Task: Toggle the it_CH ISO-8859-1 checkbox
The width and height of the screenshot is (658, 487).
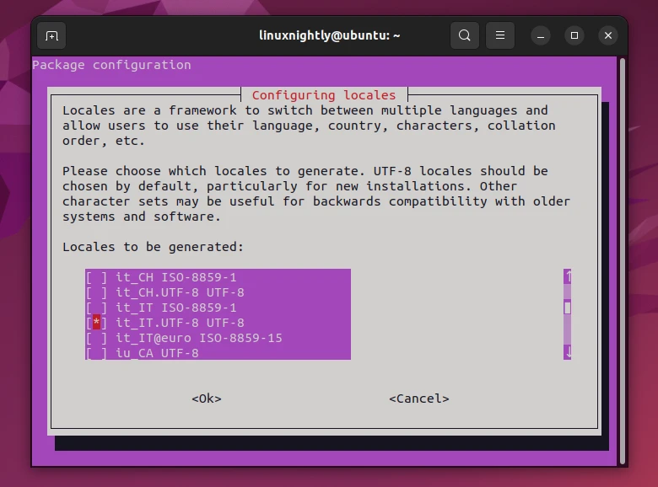Action: [x=96, y=277]
